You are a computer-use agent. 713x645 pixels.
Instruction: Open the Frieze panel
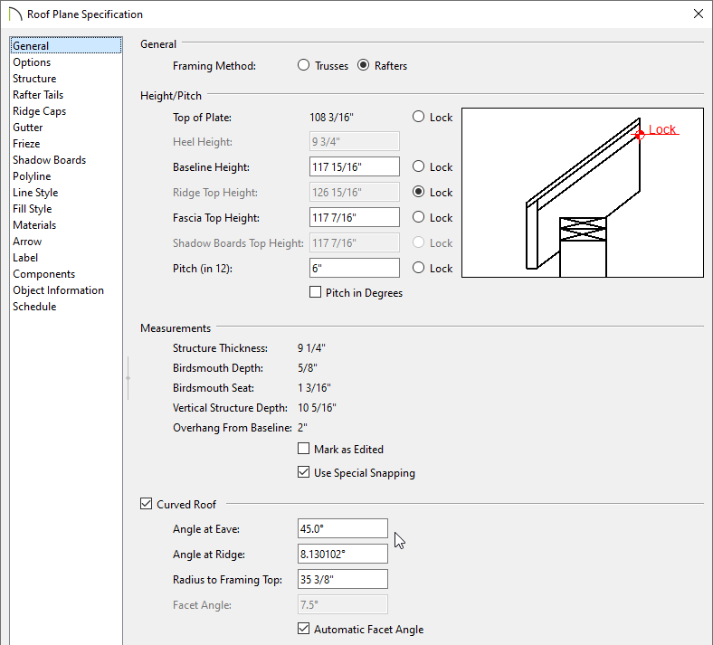[26, 144]
